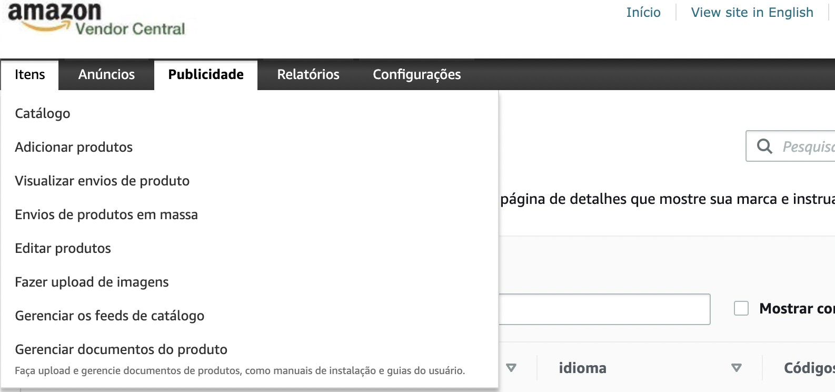Choose Catálogo from the Itens menu
Screen dimensions: 835x392
43,113
